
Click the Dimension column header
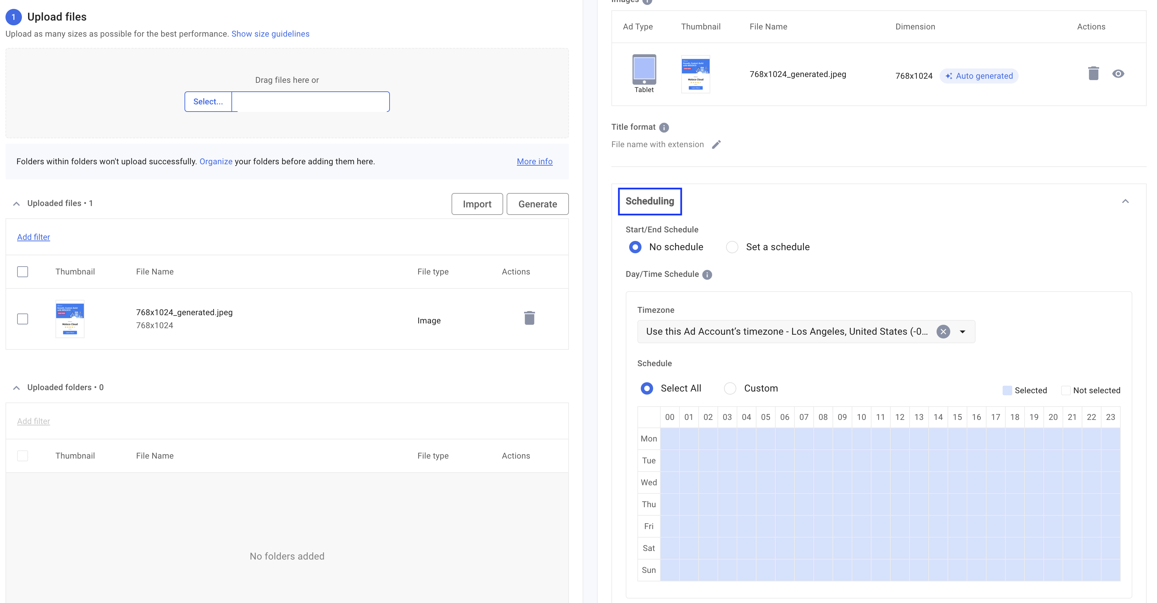[x=915, y=27]
